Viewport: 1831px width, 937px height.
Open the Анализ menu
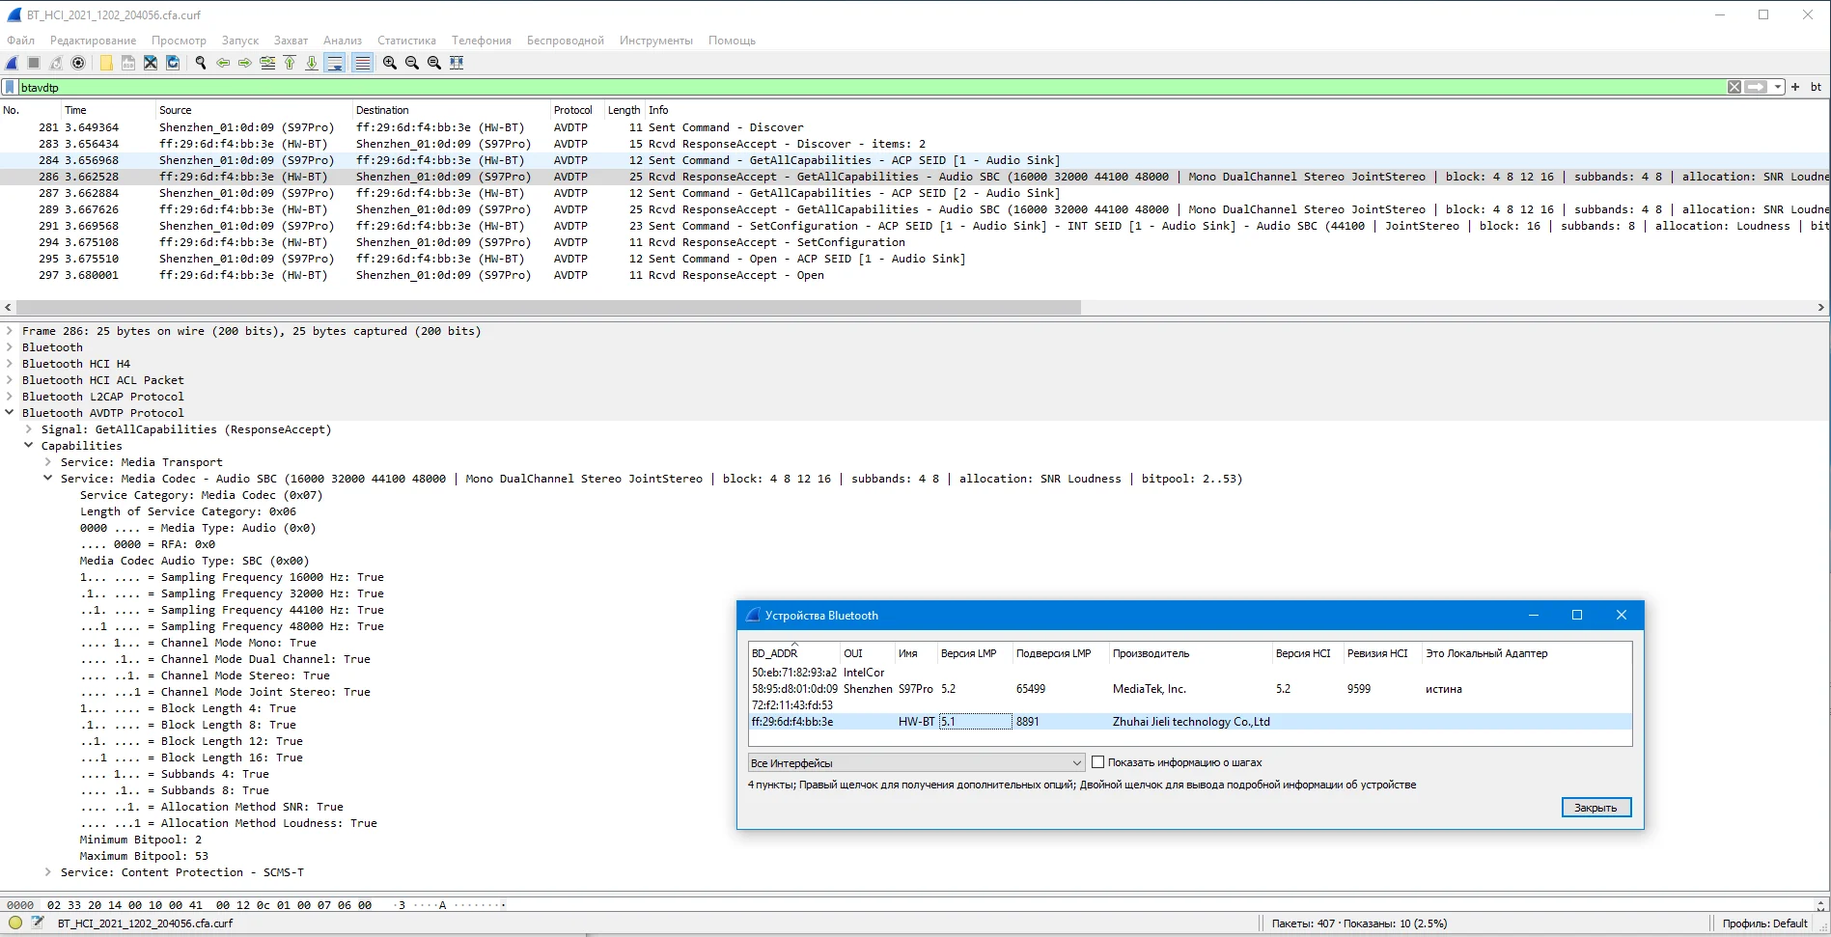343,41
